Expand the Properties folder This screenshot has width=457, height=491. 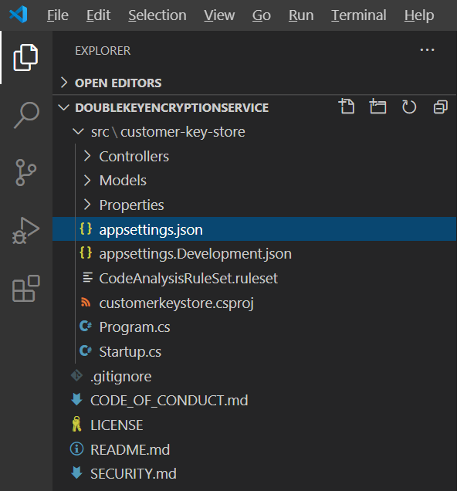(x=87, y=205)
